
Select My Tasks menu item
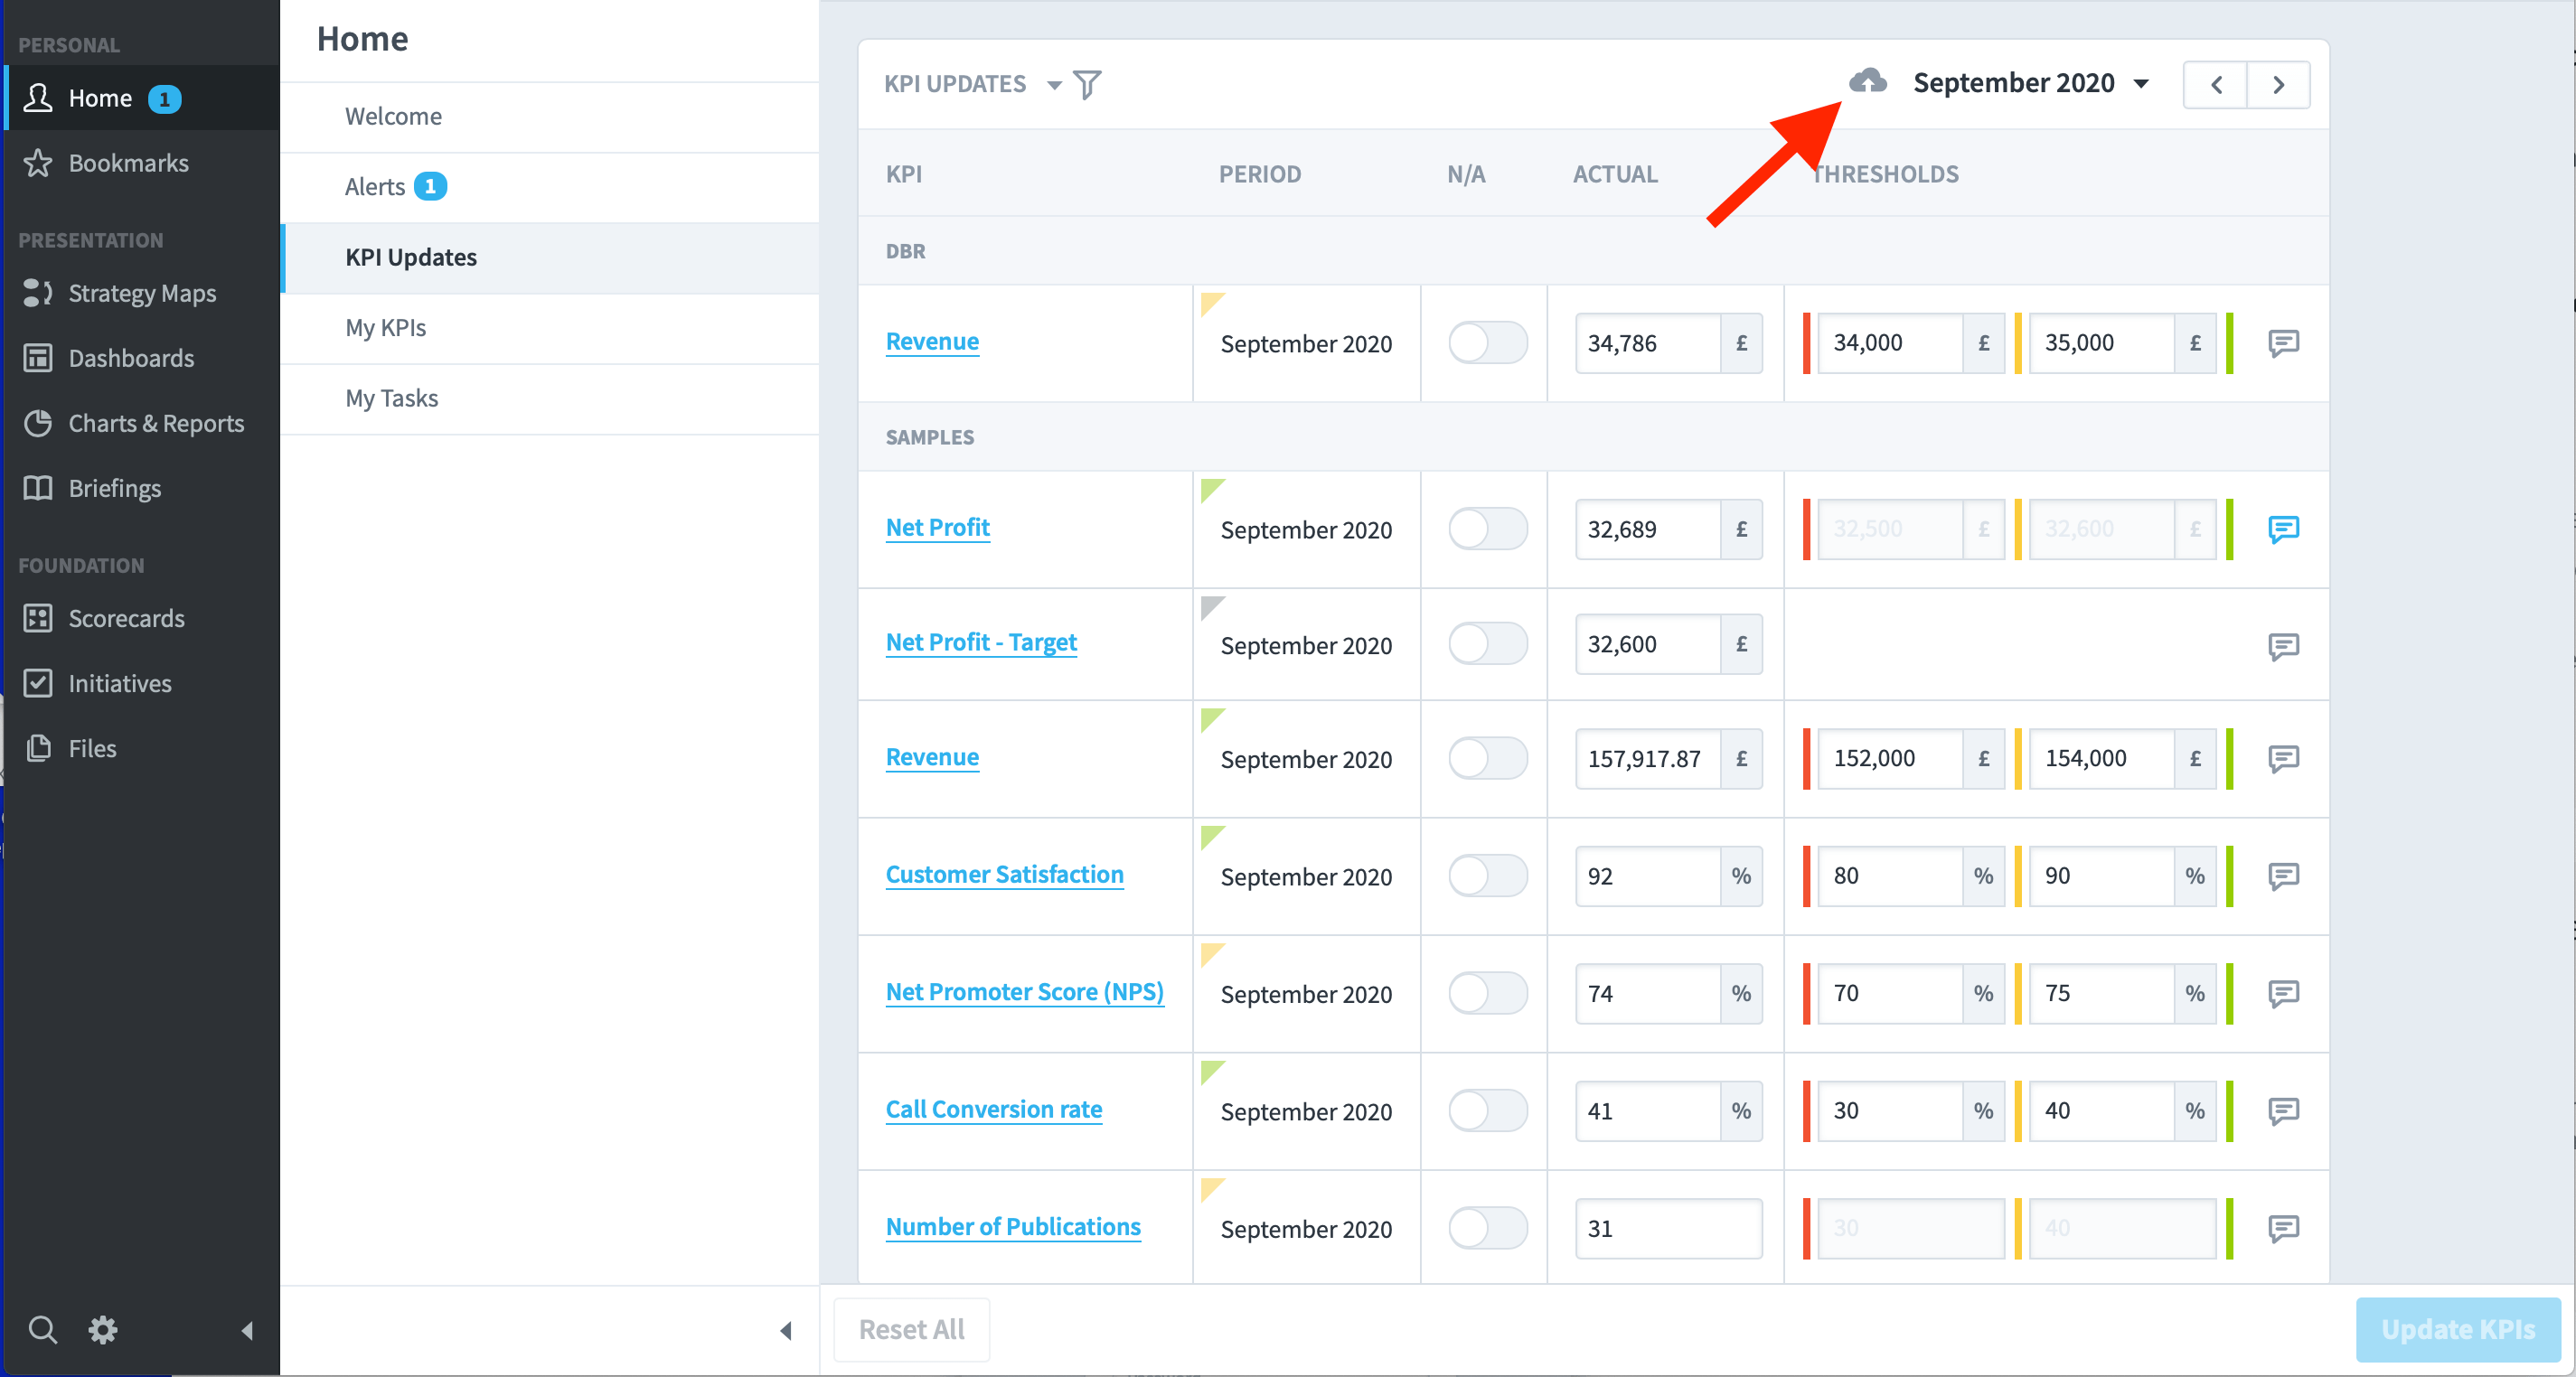pos(550,398)
